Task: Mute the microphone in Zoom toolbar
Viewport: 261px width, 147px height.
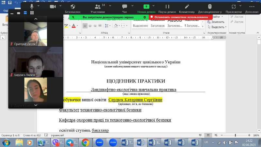Action: click(x=32, y=6)
